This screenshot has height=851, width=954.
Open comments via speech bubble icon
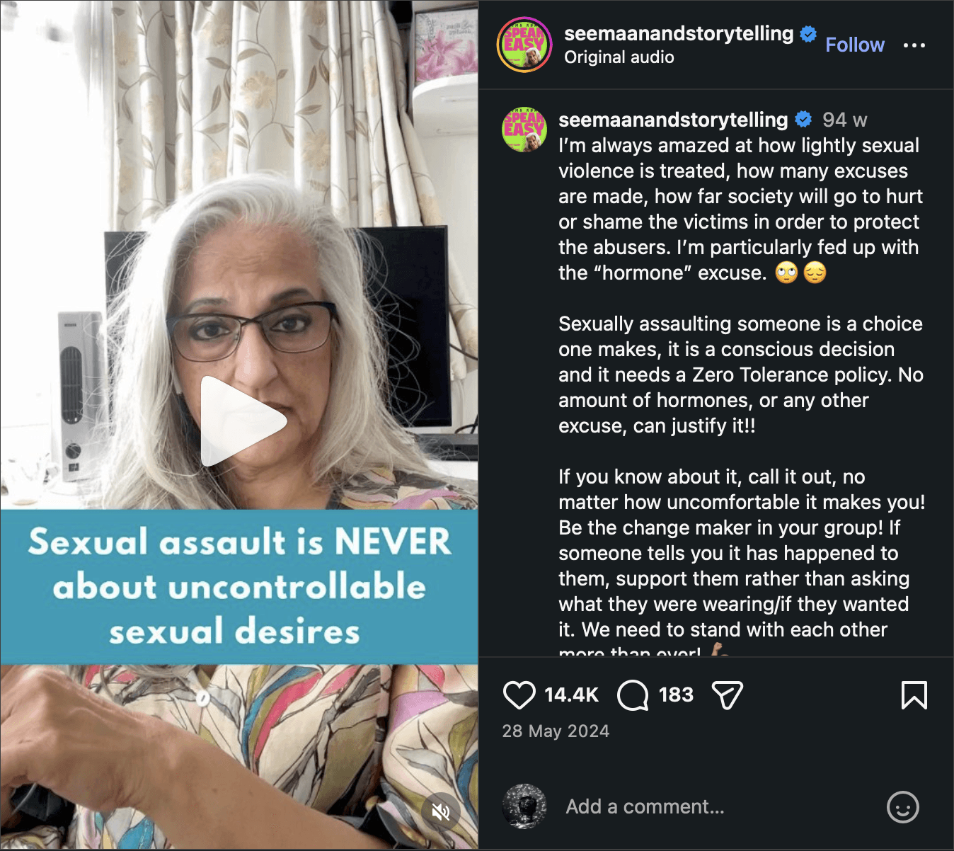click(633, 695)
